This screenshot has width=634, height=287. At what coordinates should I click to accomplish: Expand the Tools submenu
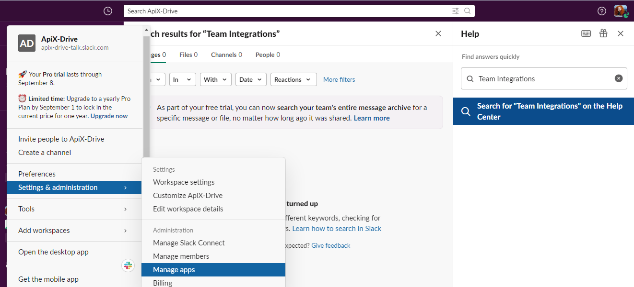click(x=75, y=209)
